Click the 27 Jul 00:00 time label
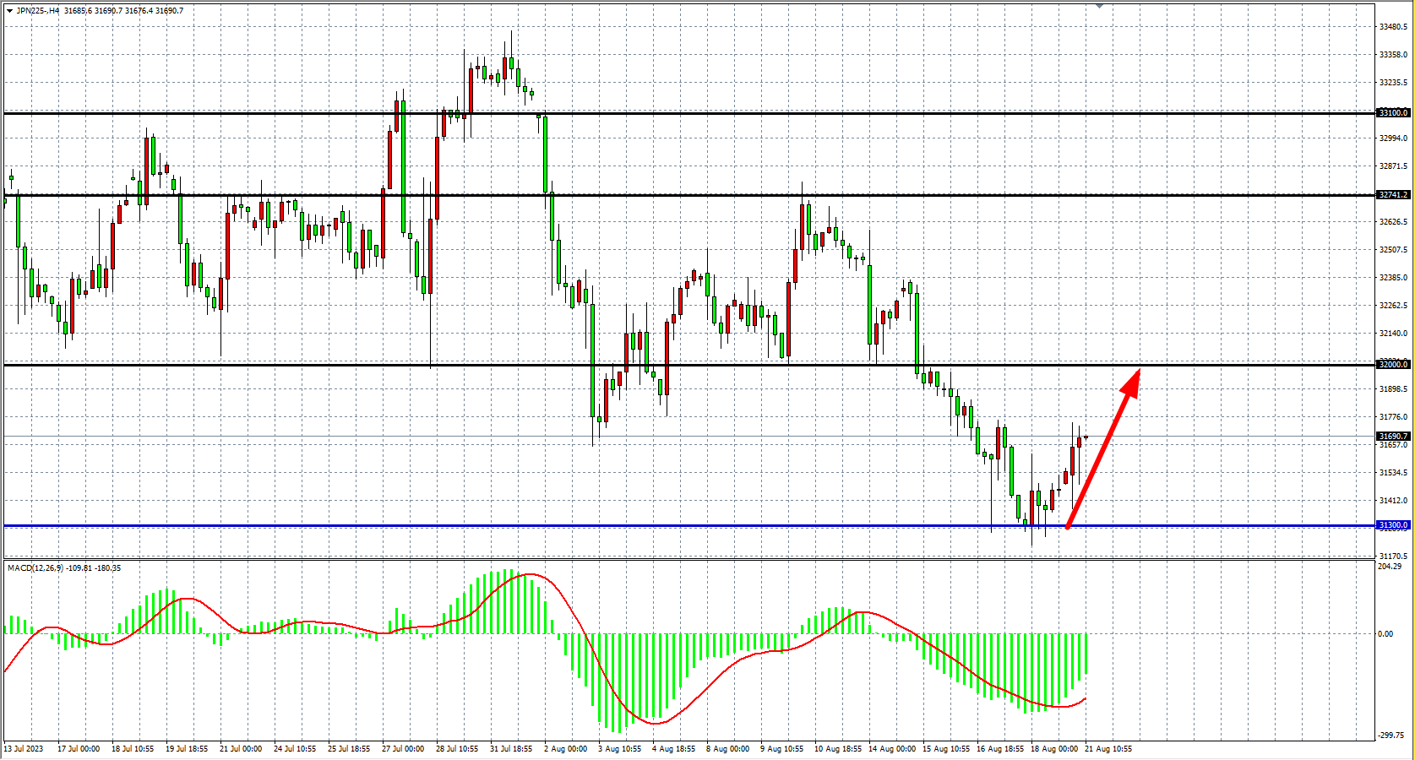The image size is (1415, 760). [x=403, y=749]
